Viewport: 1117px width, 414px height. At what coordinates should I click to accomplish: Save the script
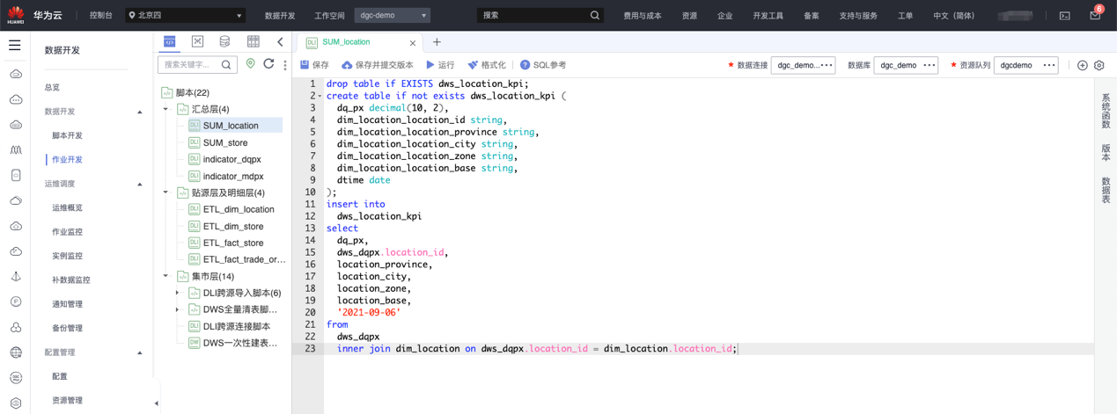(314, 65)
